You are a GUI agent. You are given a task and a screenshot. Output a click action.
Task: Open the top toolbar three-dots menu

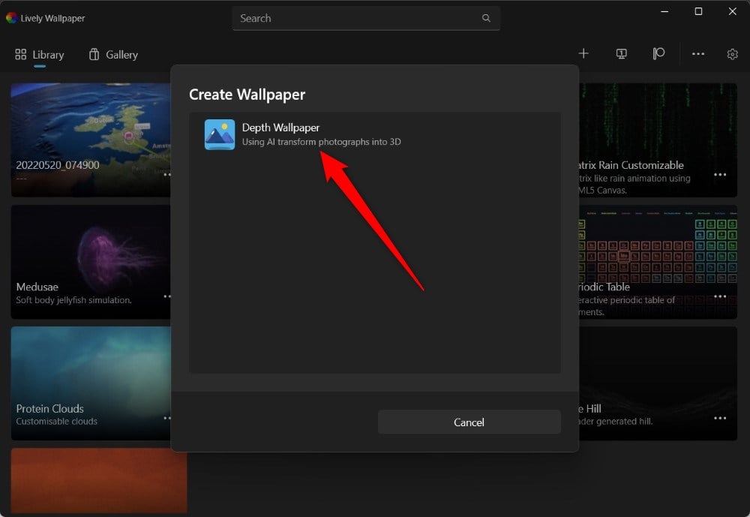tap(697, 53)
